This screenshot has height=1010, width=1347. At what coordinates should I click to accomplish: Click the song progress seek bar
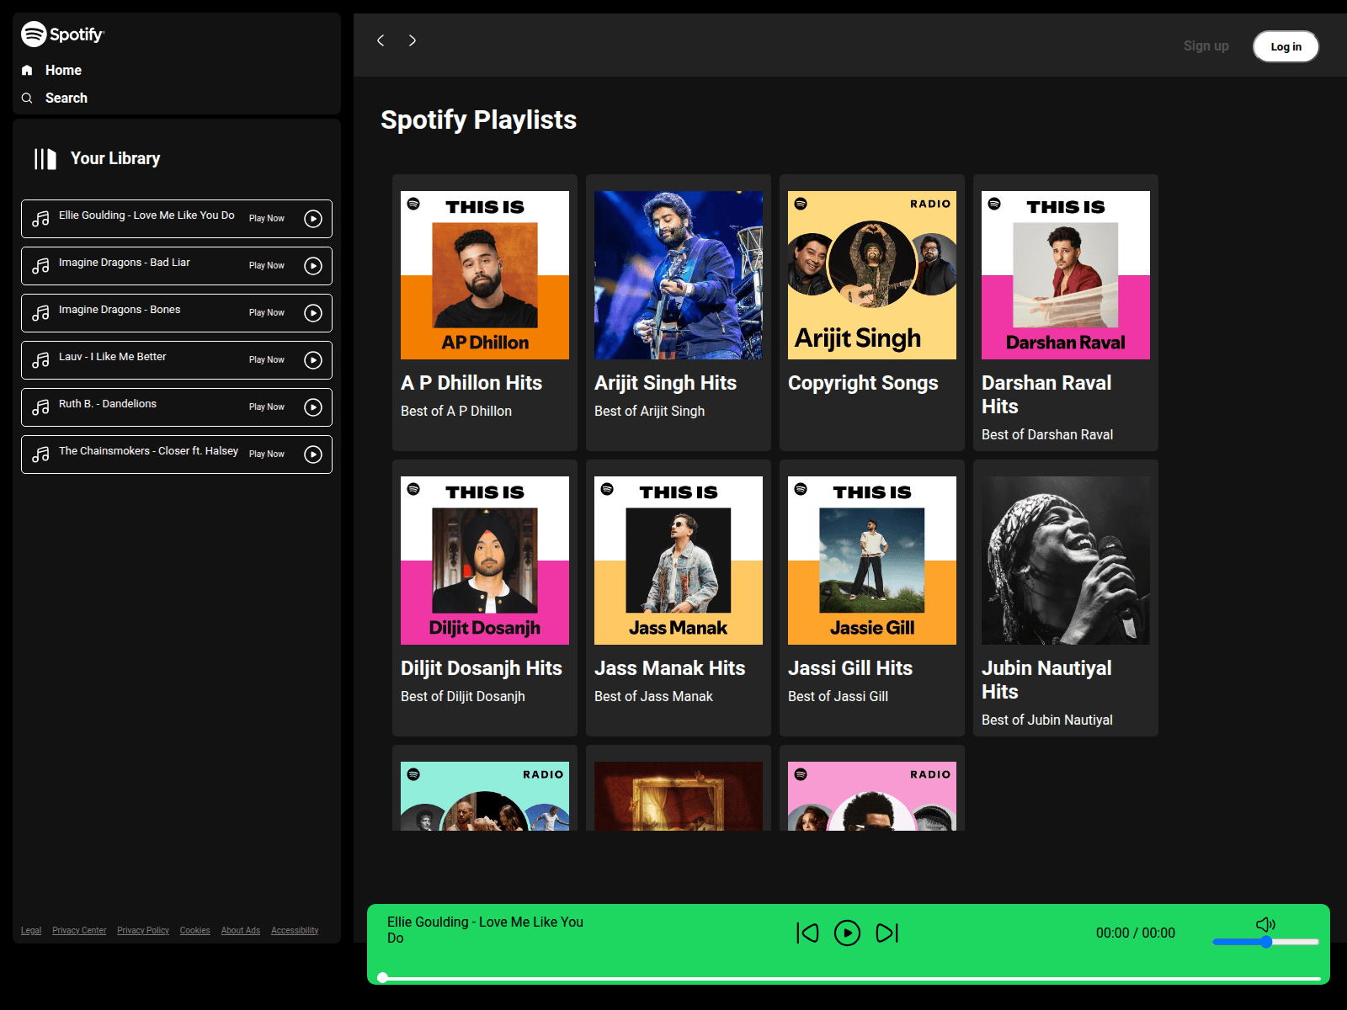(850, 978)
